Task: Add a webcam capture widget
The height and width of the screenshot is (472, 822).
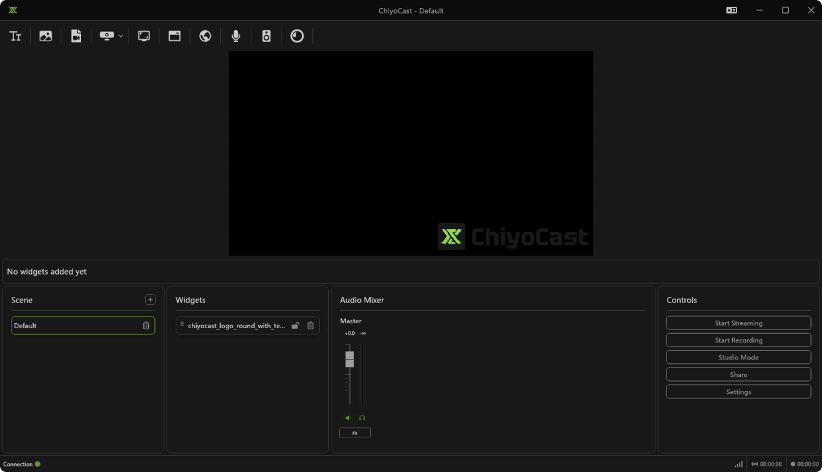Action: (x=107, y=36)
